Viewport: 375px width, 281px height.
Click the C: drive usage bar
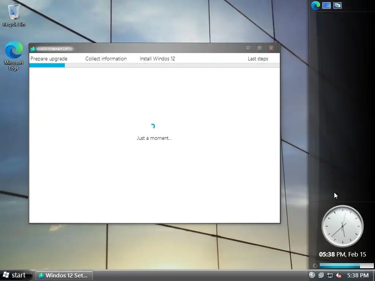pyautogui.click(x=346, y=266)
